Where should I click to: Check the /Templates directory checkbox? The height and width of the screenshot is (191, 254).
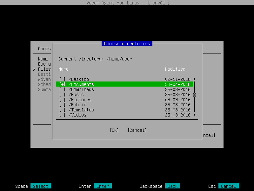(62, 110)
